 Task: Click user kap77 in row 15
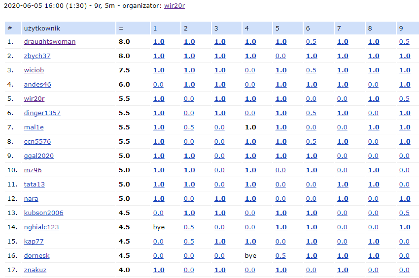point(34,242)
